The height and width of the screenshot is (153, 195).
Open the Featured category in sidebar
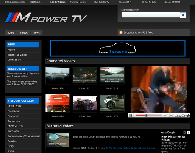(13, 116)
